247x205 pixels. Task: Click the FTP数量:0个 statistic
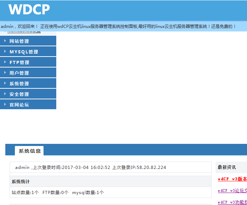point(56,192)
